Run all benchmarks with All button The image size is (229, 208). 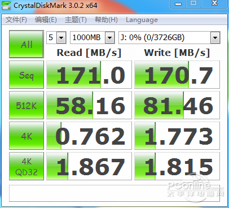pos(27,44)
